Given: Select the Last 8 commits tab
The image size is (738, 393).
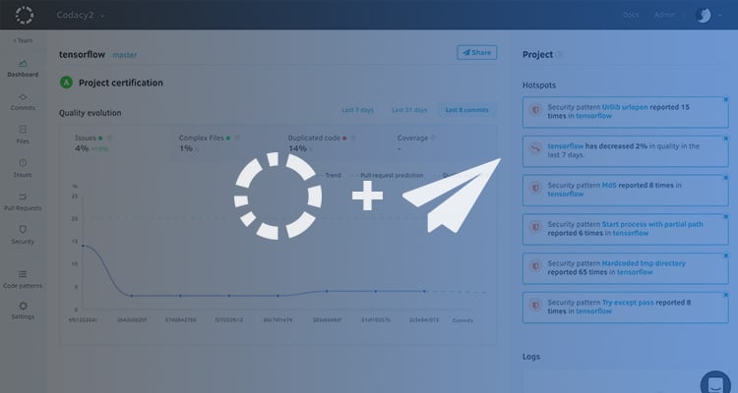Looking at the screenshot, I should click(466, 110).
